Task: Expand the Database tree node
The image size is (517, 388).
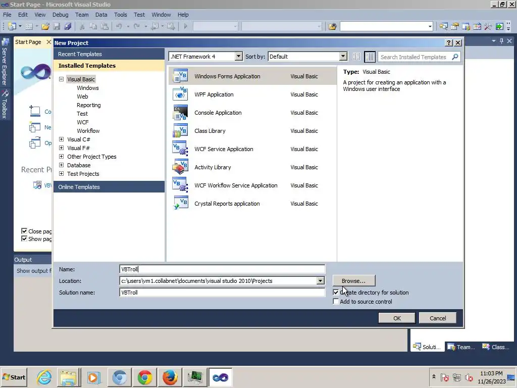Action: 61,165
